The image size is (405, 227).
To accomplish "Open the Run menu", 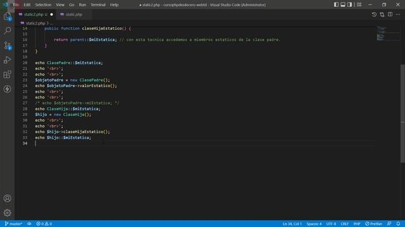I will point(82,4).
